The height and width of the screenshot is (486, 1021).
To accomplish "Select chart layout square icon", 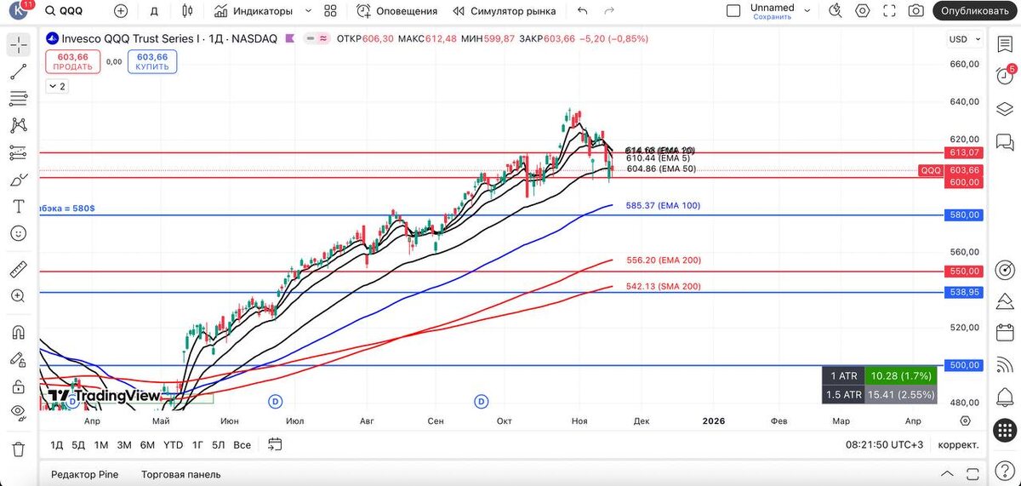I will (x=733, y=11).
